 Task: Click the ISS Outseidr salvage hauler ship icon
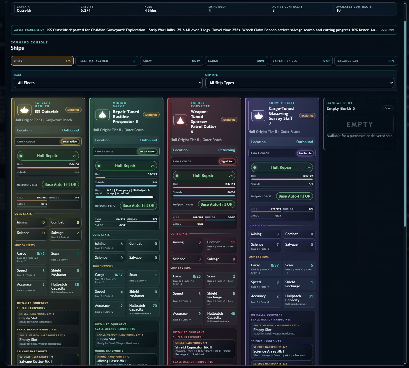pos(24,110)
